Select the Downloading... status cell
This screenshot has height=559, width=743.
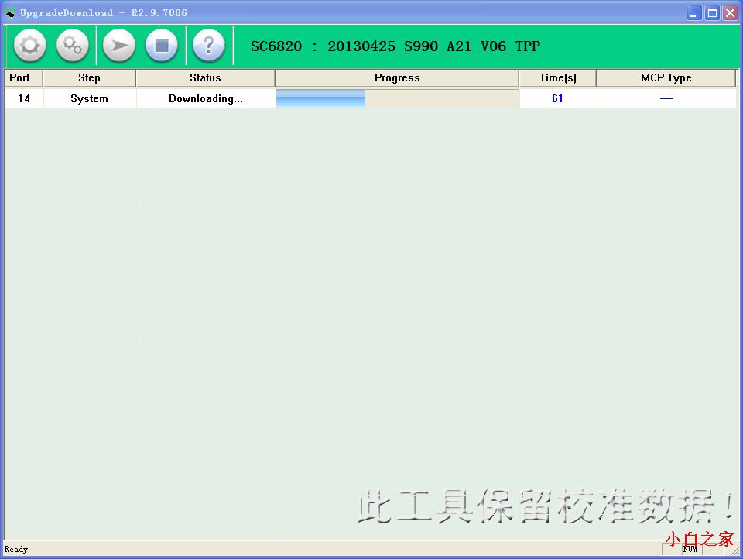[205, 98]
